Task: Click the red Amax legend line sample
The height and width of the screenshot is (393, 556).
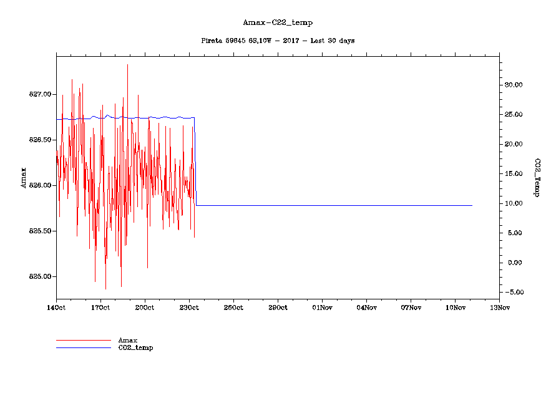Action: [x=83, y=341]
